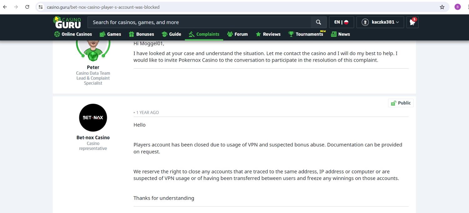
Task: Open the notifications chat icon
Action: point(412,22)
